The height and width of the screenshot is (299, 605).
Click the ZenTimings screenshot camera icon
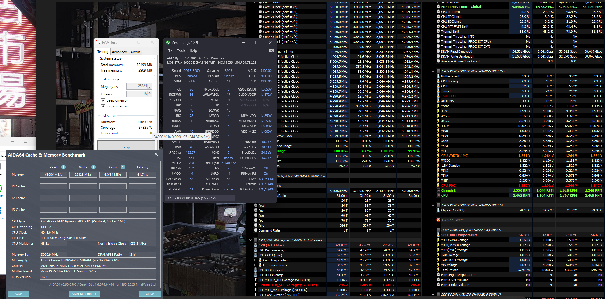coord(271,51)
